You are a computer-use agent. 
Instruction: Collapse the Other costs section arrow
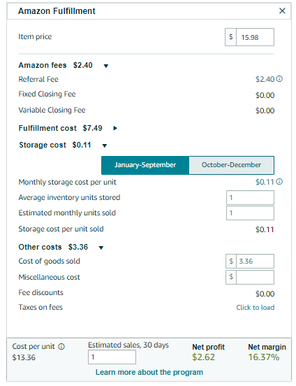[101, 248]
